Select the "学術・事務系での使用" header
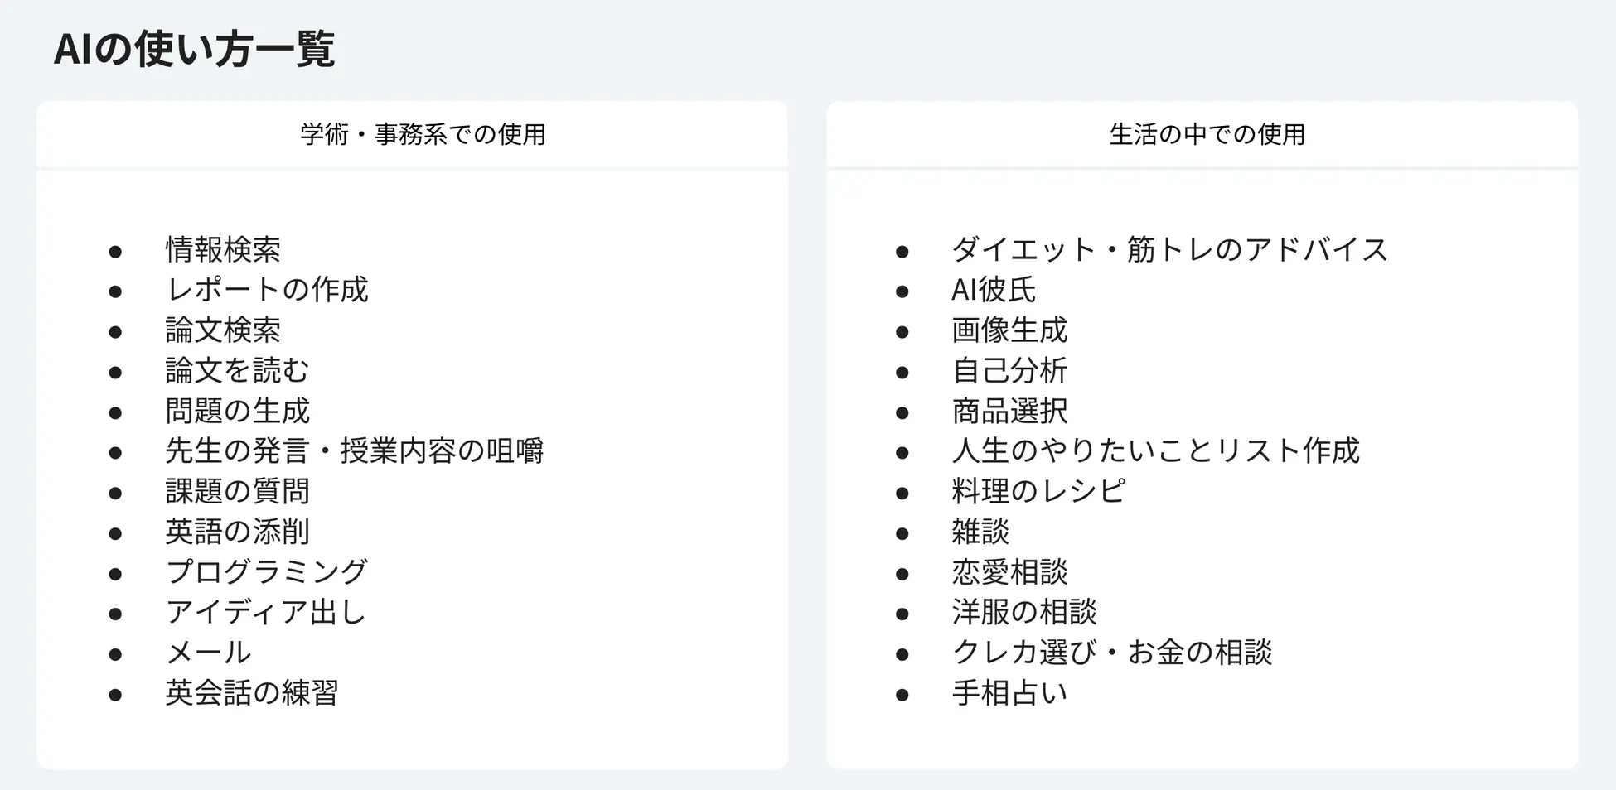 tap(423, 134)
